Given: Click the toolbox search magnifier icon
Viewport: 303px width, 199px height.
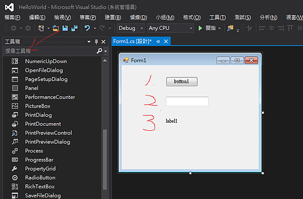Looking at the screenshot, I should pyautogui.click(x=99, y=51).
